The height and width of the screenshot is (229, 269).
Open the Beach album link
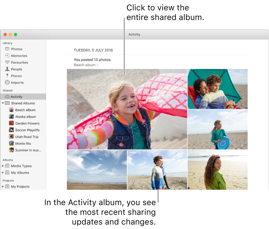pyautogui.click(x=84, y=65)
